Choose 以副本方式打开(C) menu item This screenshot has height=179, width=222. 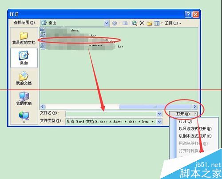tap(195, 136)
